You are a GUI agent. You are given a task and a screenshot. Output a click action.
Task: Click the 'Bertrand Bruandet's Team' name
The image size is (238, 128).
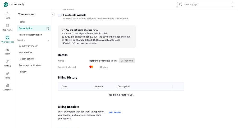tap(103, 61)
